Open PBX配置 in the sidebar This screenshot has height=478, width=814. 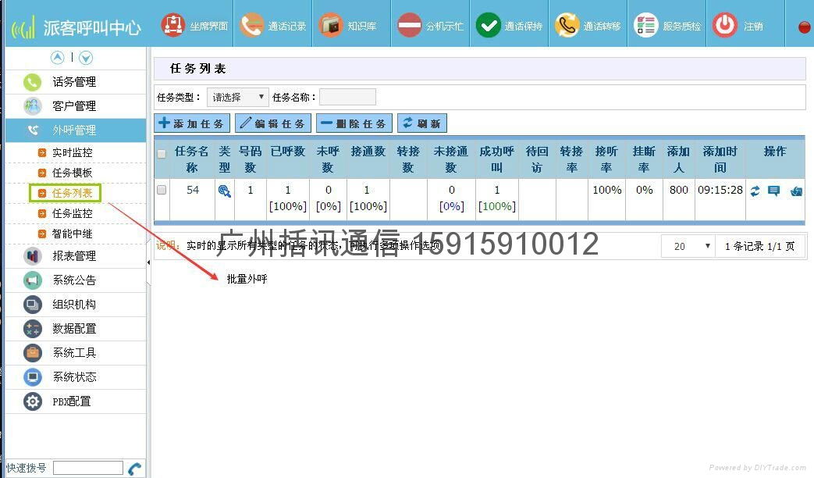(76, 401)
